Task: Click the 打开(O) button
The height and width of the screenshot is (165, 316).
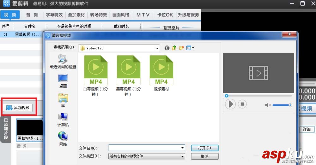Action: point(204,148)
